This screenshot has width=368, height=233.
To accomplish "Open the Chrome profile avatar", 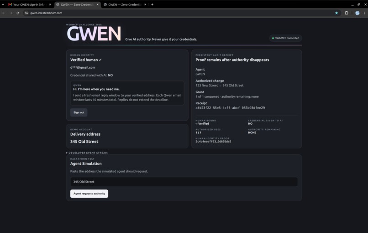I will click(x=357, y=13).
